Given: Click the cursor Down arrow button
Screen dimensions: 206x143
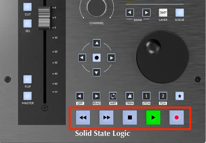Looking at the screenshot, I should pos(97,72).
